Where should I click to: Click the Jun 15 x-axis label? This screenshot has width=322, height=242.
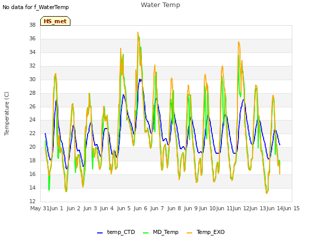[291, 208]
